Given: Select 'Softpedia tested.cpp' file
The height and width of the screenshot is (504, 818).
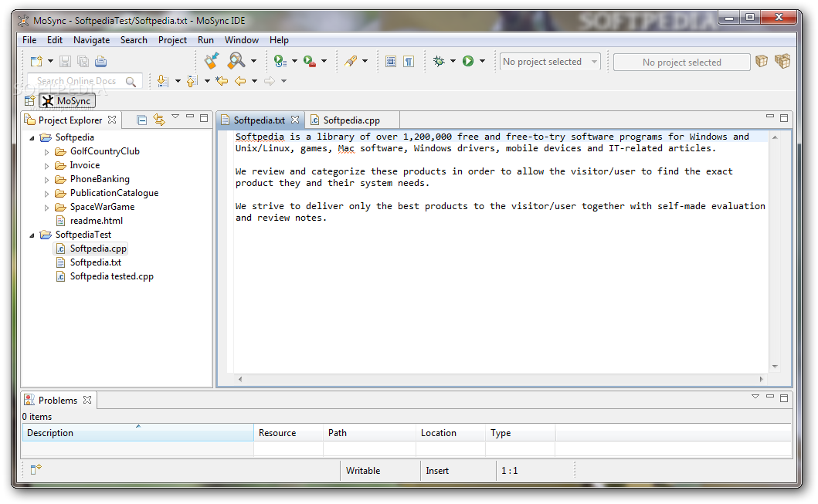Looking at the screenshot, I should (x=112, y=277).
